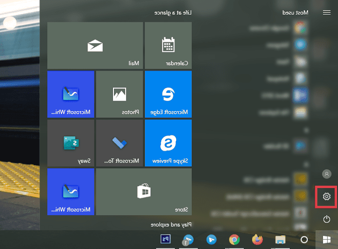Launch the Skype Preview tile
This screenshot has width=338, height=249.
[x=168, y=143]
